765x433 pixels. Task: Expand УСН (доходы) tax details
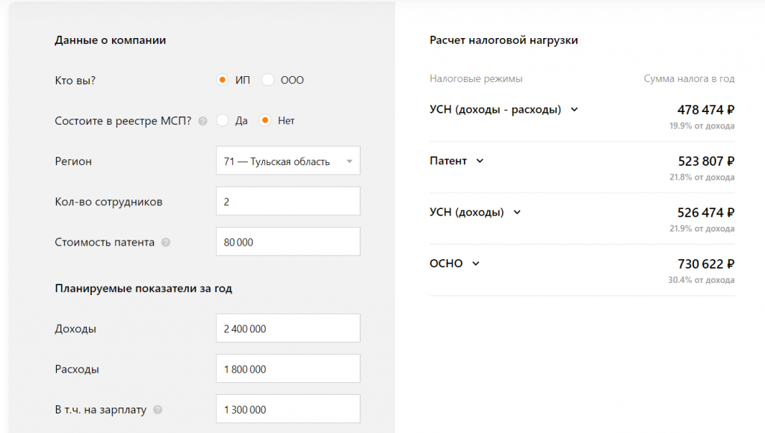coord(517,212)
